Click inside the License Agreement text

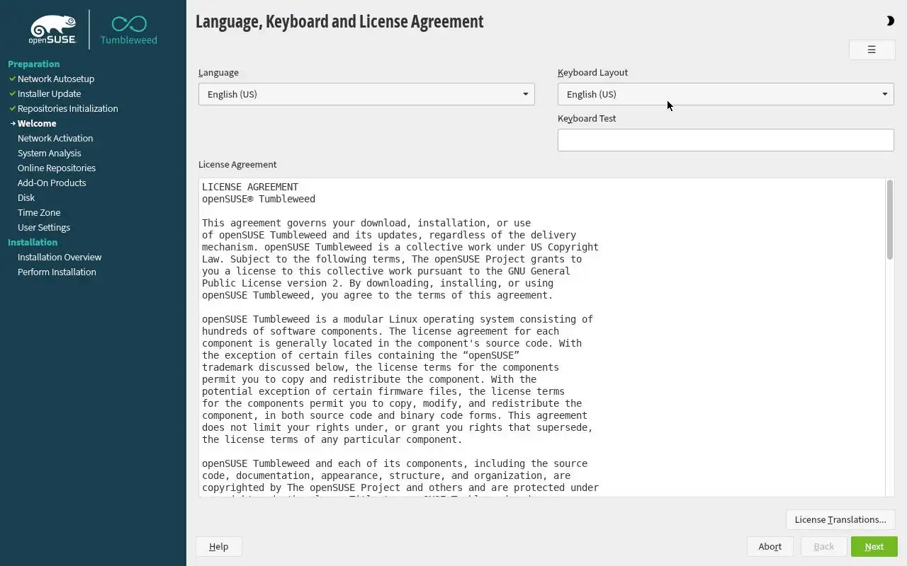542,337
